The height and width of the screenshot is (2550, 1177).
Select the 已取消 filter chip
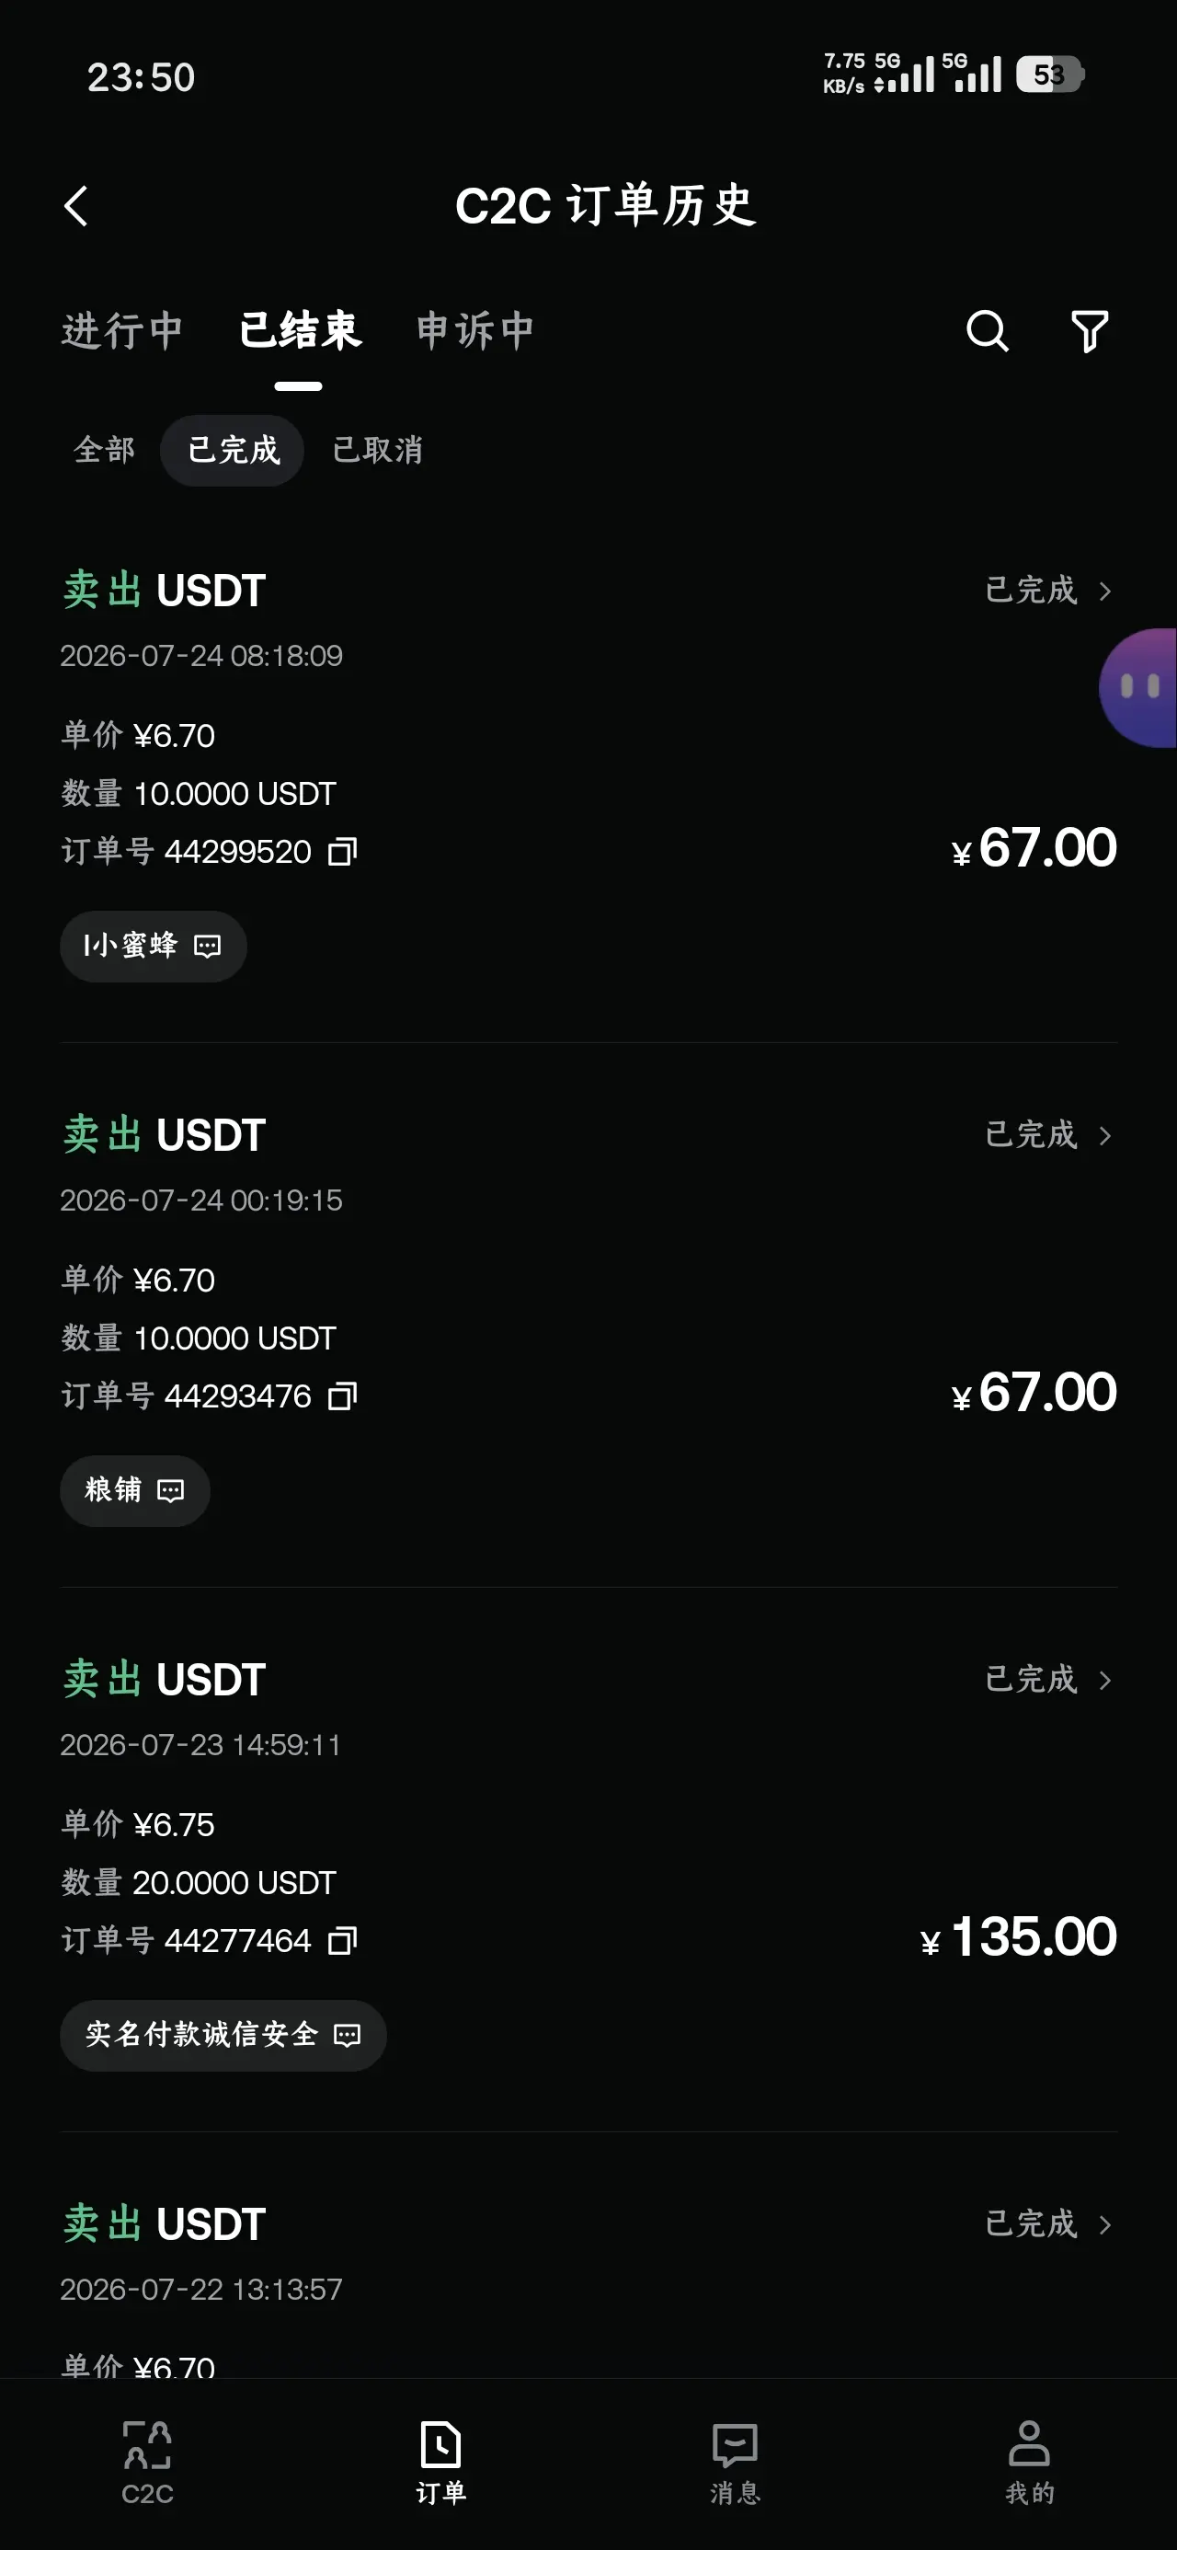(377, 451)
